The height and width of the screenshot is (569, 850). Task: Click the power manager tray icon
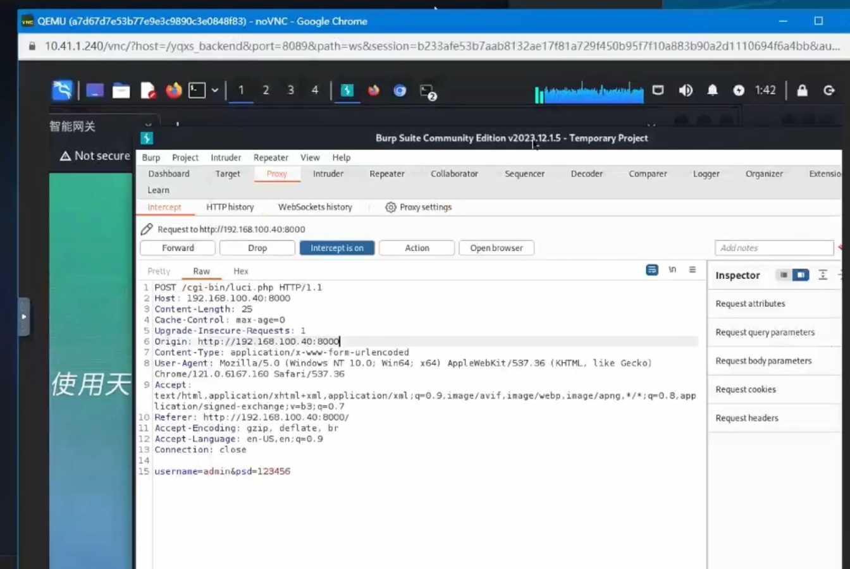pos(739,90)
